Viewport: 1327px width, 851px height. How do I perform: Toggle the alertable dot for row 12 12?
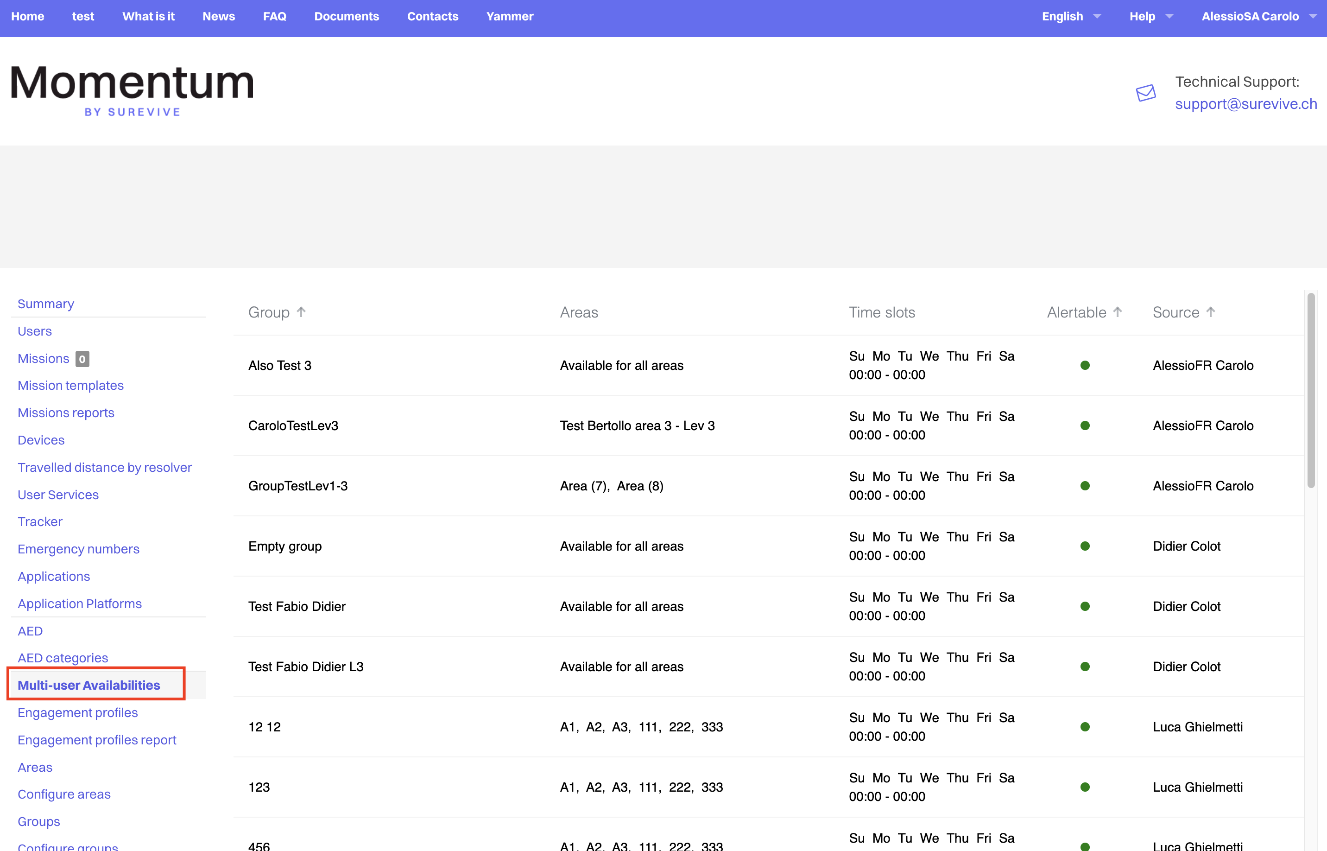1086,727
